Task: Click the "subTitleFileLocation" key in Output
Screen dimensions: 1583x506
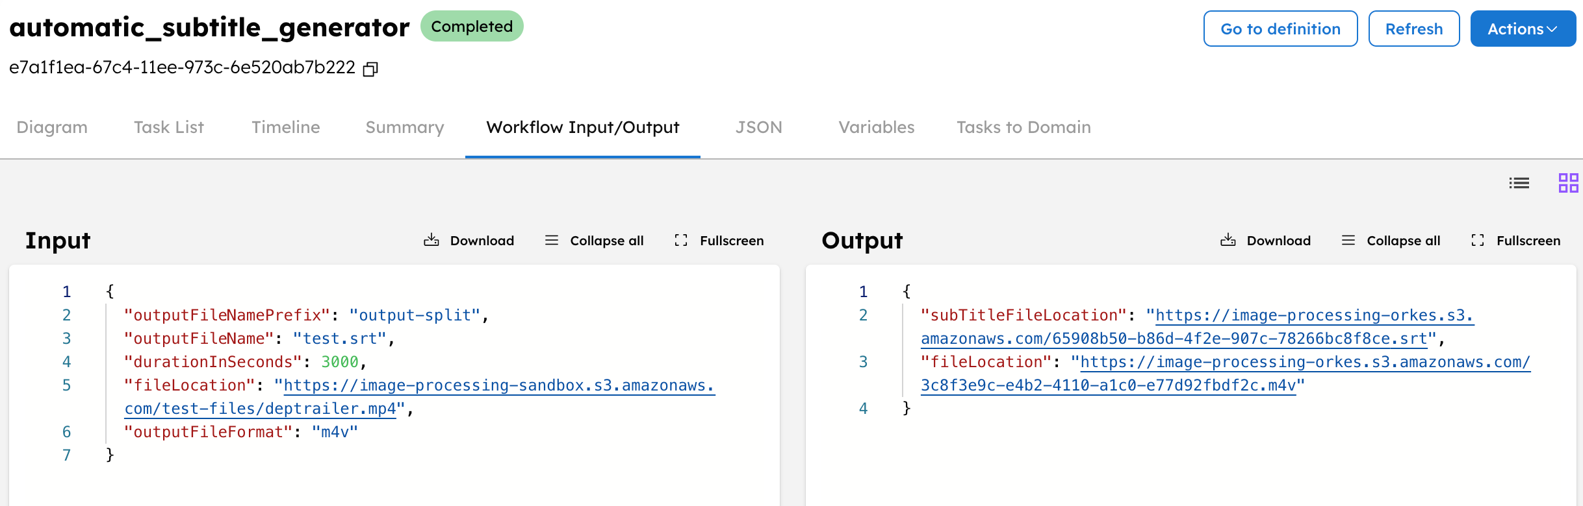Action: tap(1024, 315)
